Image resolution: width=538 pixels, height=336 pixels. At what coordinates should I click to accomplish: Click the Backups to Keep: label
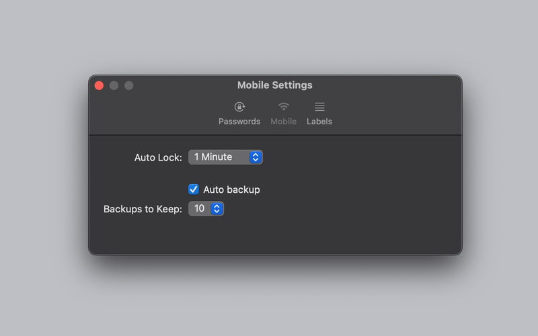click(143, 209)
